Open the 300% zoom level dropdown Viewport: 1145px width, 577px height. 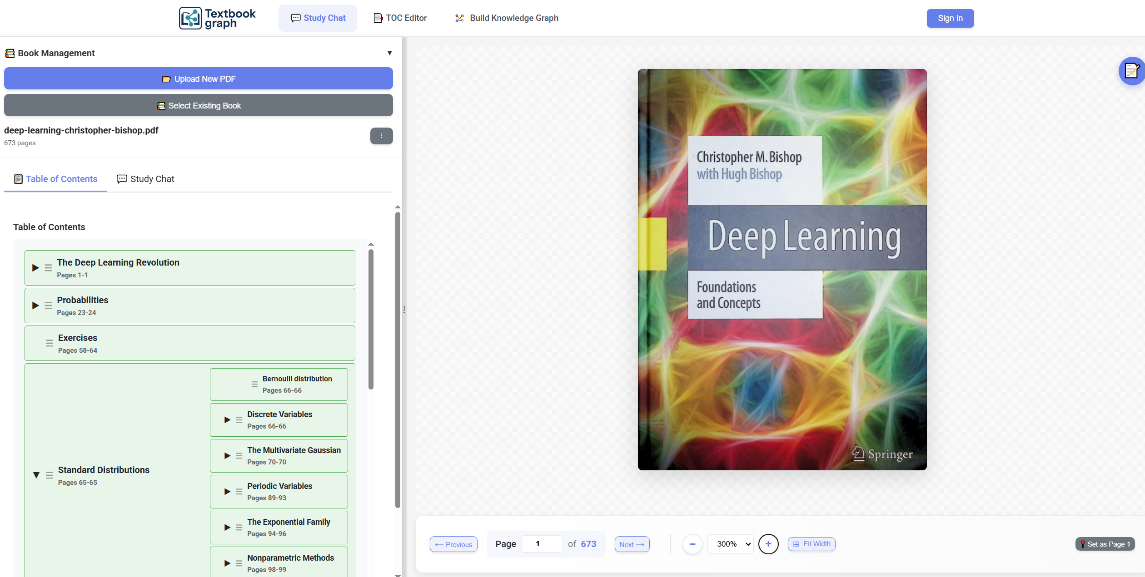730,544
